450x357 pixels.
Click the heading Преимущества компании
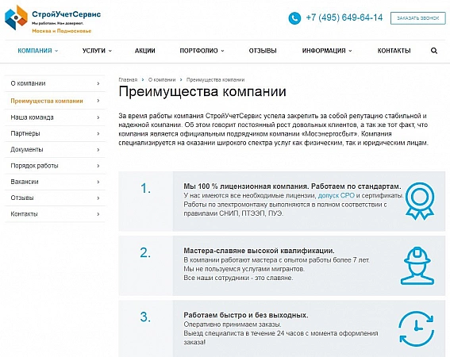[202, 92]
